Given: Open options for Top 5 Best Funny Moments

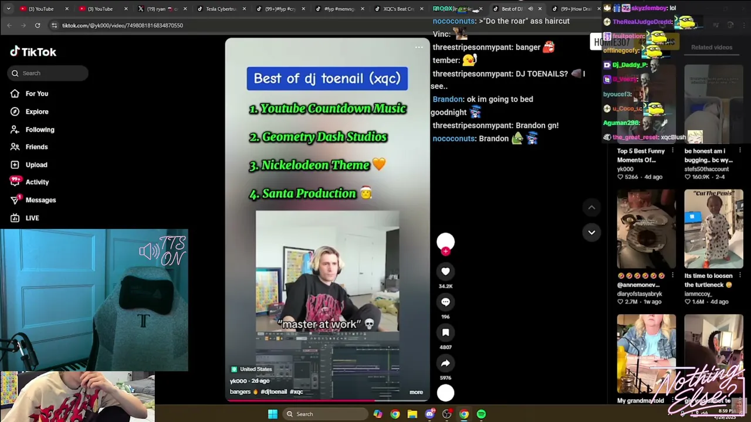Looking at the screenshot, I should click(672, 151).
